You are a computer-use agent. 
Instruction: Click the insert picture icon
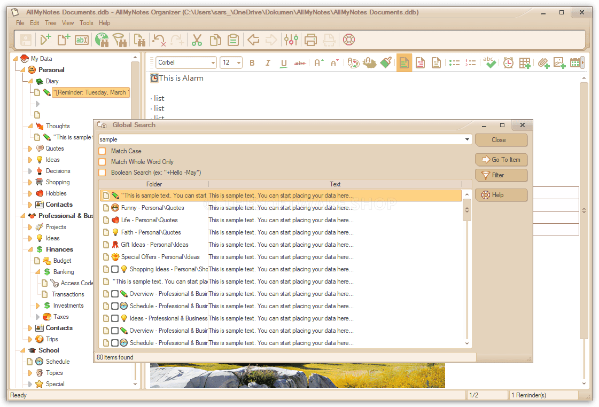[x=559, y=63]
